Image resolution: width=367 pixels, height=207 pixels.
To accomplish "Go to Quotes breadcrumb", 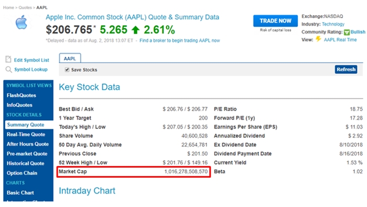I will pos(25,7).
